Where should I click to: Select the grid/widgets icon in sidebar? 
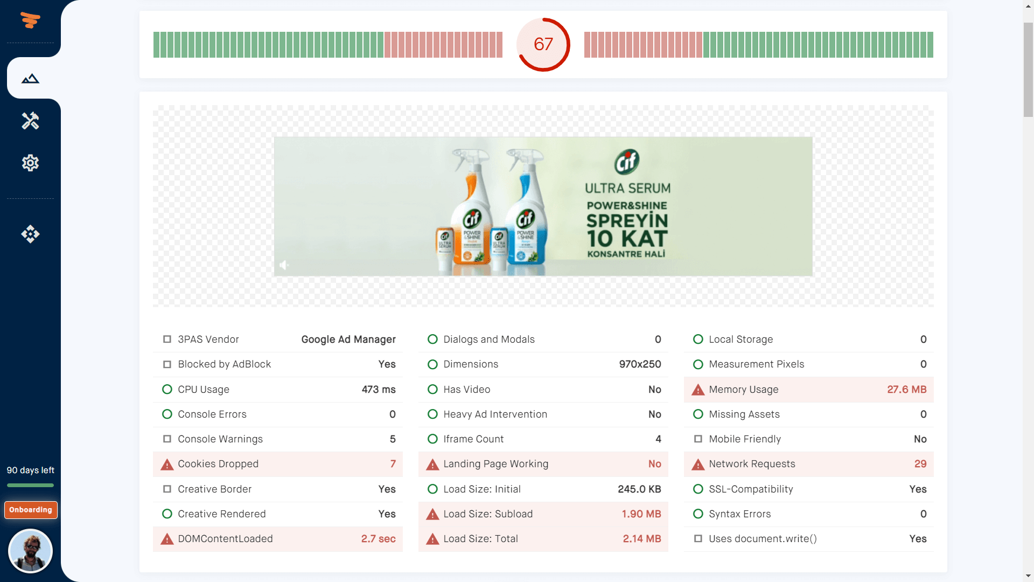click(30, 234)
